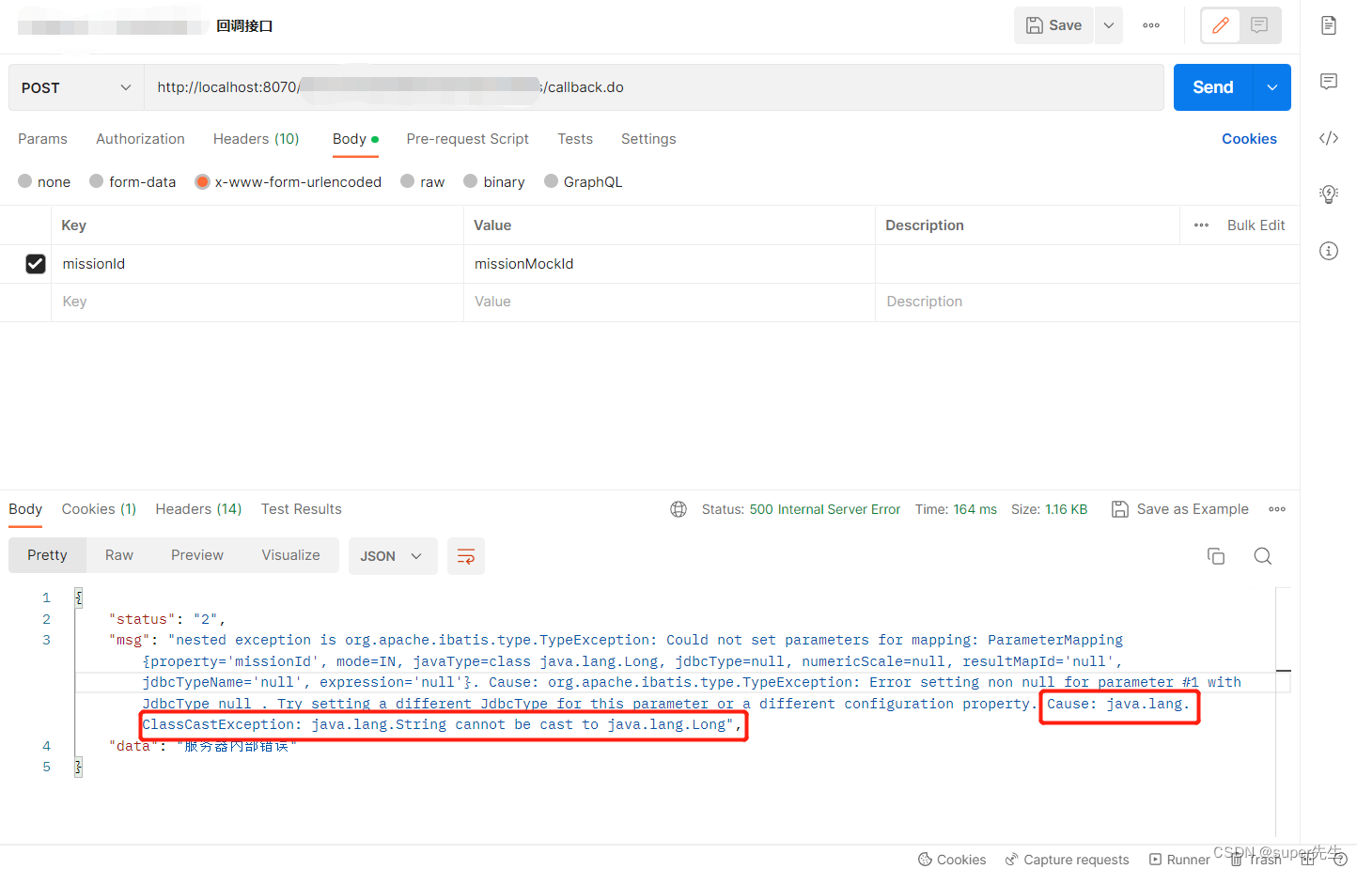
Task: Open the JSON response format dropdown
Action: point(393,555)
